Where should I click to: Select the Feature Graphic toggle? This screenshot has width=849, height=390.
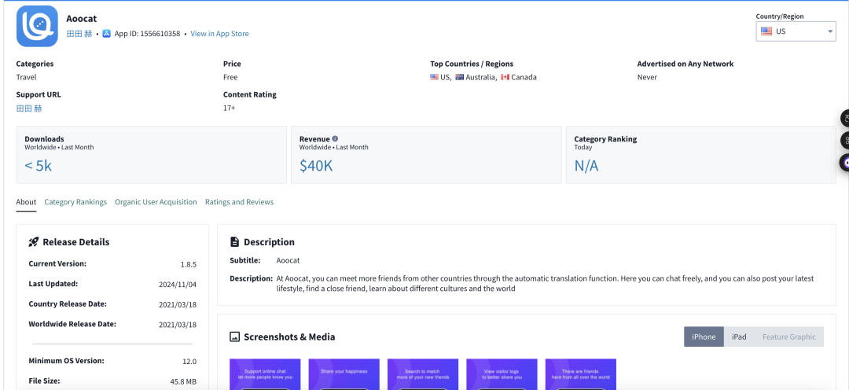(789, 337)
